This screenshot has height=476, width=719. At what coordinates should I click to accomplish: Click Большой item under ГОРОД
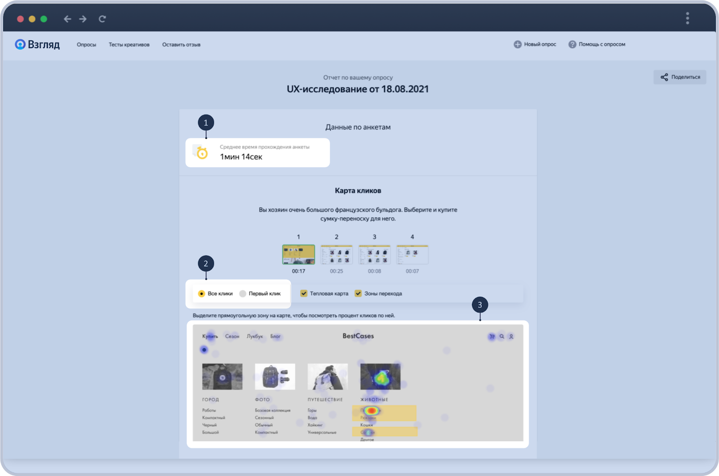click(x=210, y=432)
